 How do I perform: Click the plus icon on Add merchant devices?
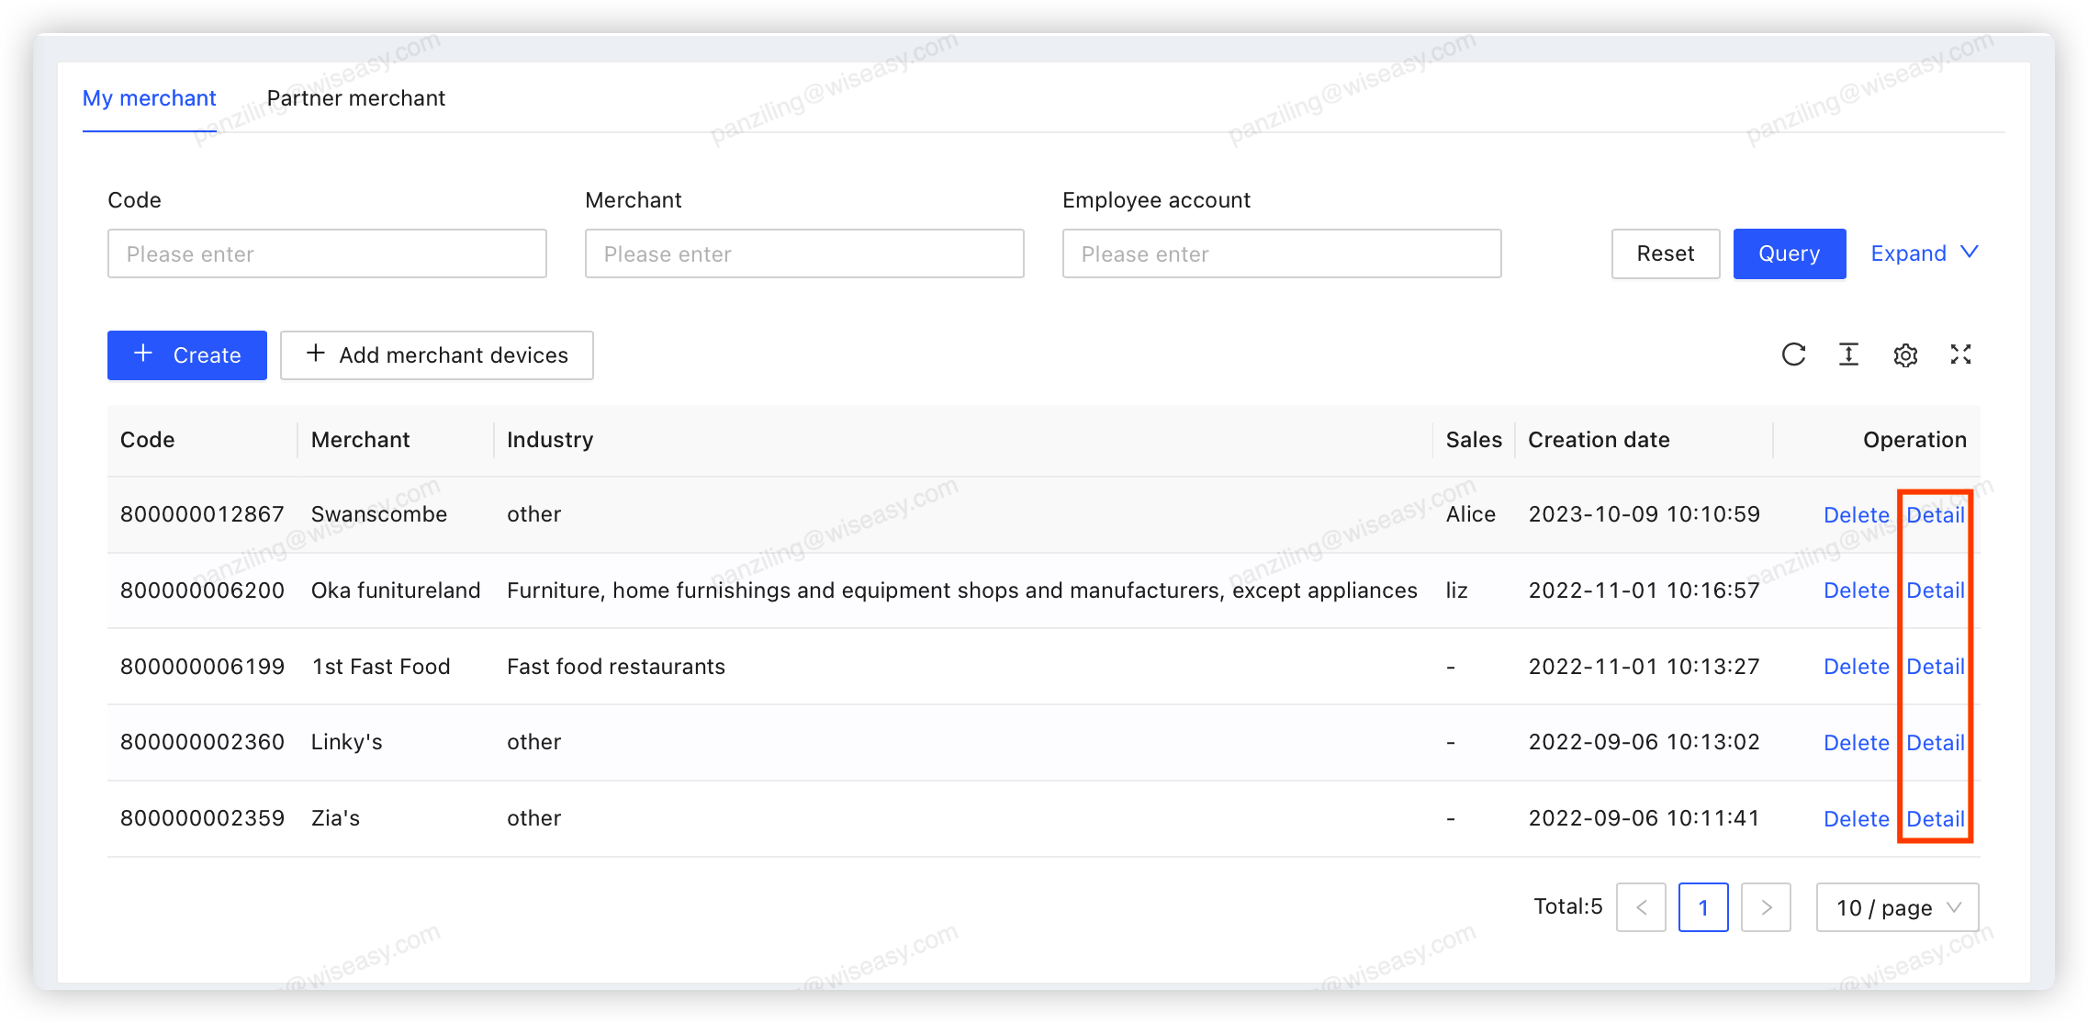[316, 354]
